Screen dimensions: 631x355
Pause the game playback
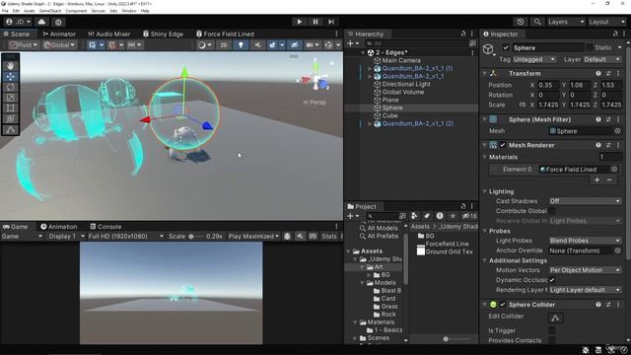pyautogui.click(x=315, y=22)
